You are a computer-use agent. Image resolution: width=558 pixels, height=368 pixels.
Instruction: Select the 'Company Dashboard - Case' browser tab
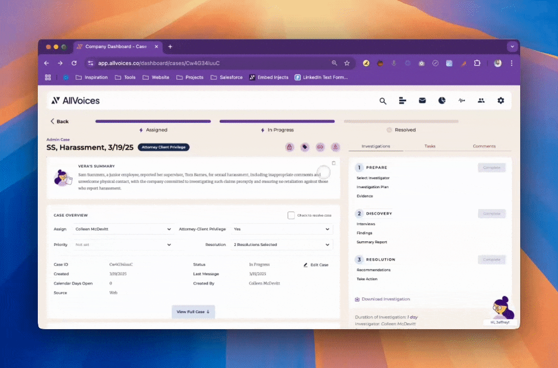click(x=118, y=47)
